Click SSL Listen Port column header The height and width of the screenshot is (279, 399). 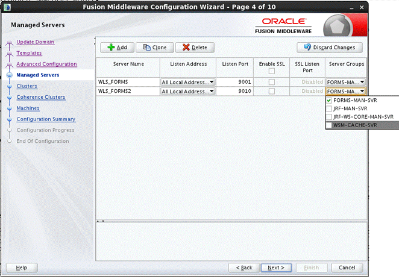[307, 67]
